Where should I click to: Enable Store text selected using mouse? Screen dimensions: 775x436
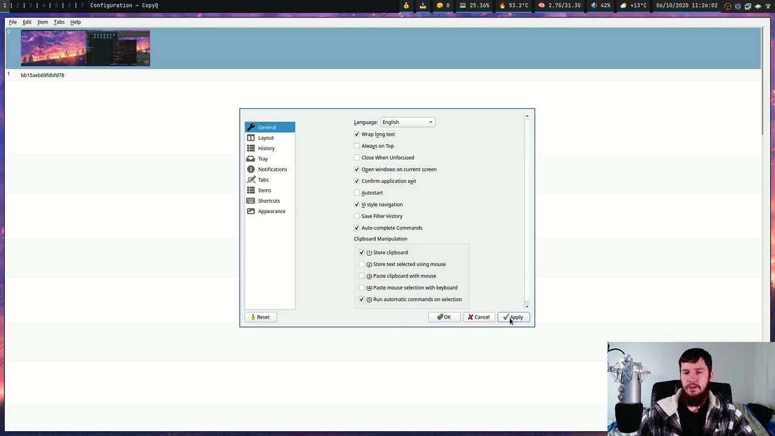point(361,264)
